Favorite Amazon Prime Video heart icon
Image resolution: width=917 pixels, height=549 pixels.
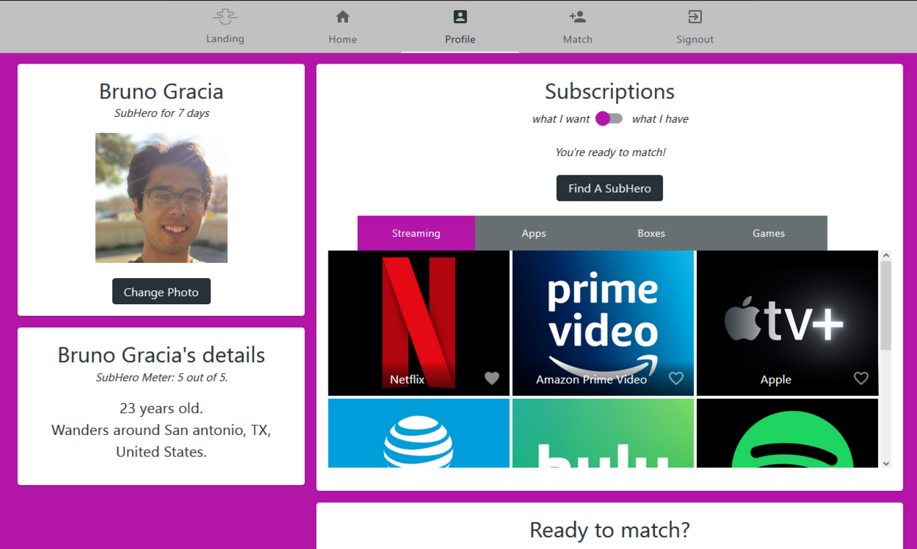[x=676, y=378]
